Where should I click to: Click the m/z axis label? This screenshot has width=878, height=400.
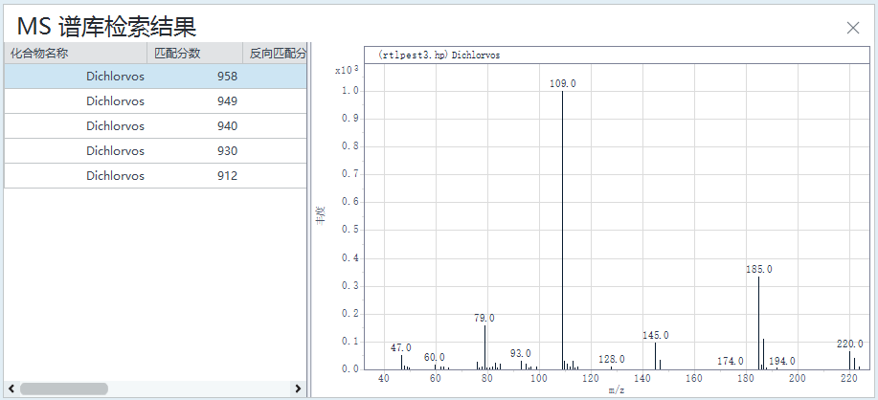[x=617, y=390]
